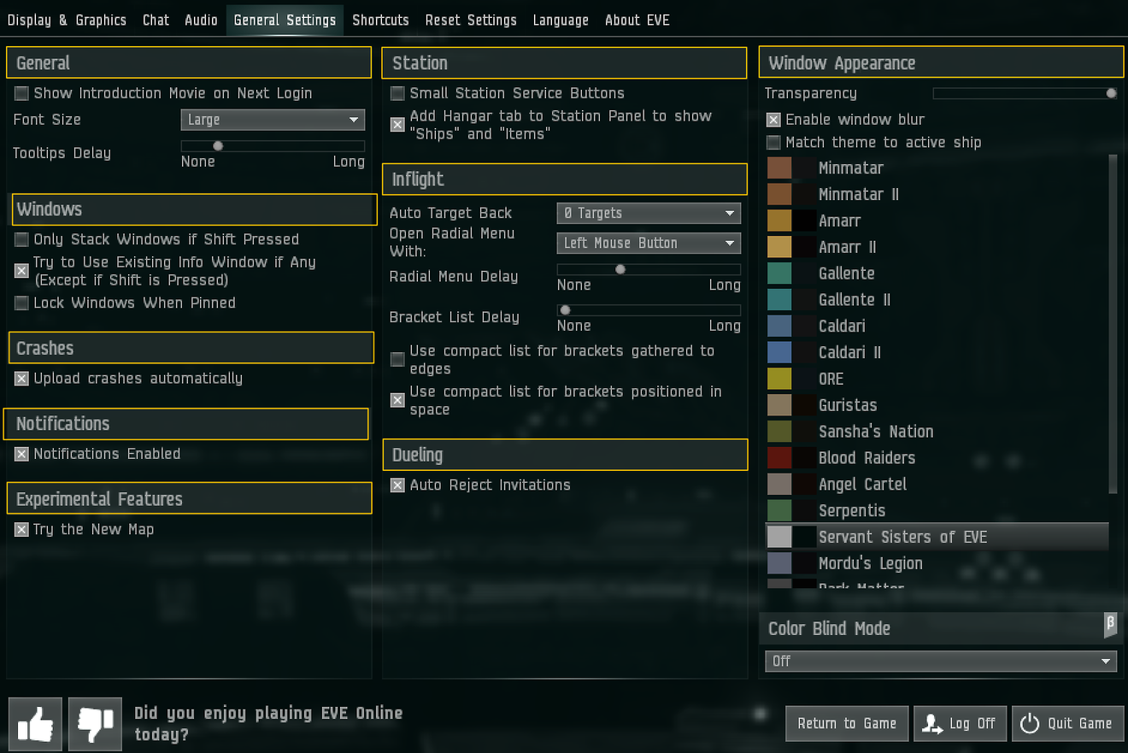
Task: Click the Return to Game button
Action: pos(847,723)
